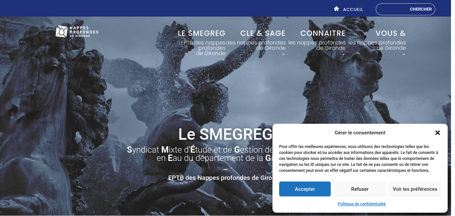Screen dimensions: 455x216
Task: Close the consent dialog with the X icon
Action: (x=438, y=133)
